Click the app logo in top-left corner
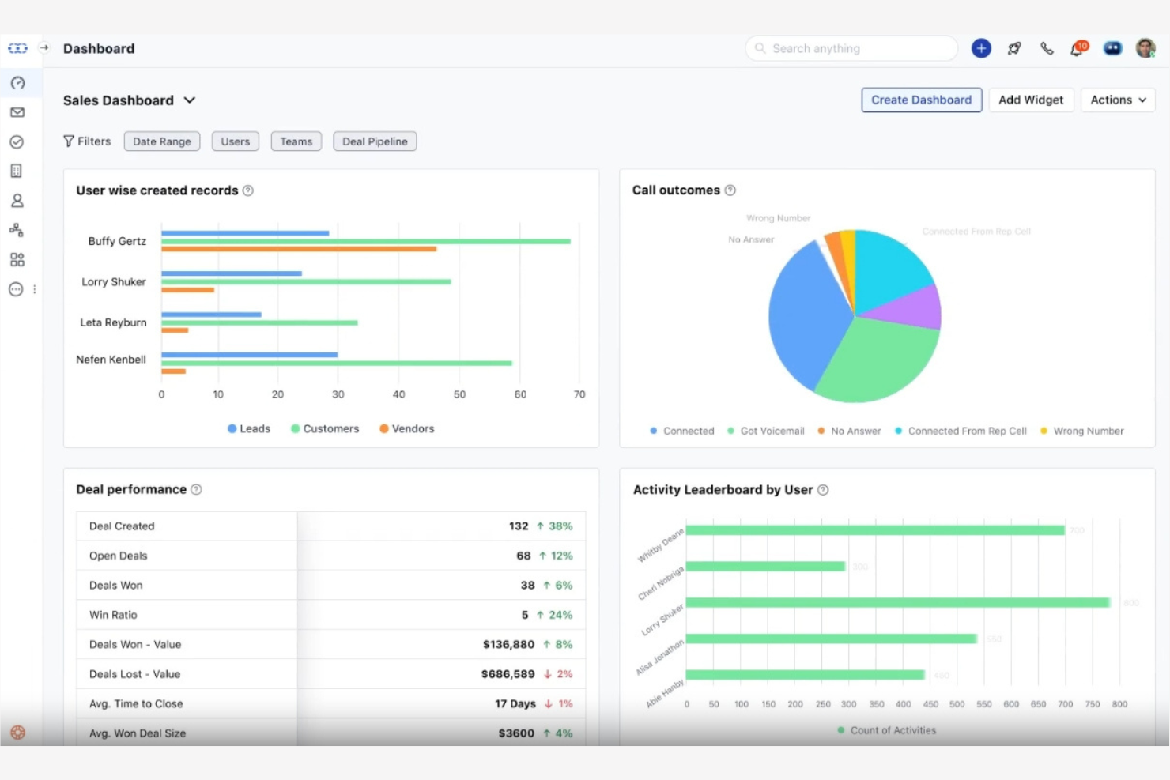1170x780 pixels. [17, 48]
